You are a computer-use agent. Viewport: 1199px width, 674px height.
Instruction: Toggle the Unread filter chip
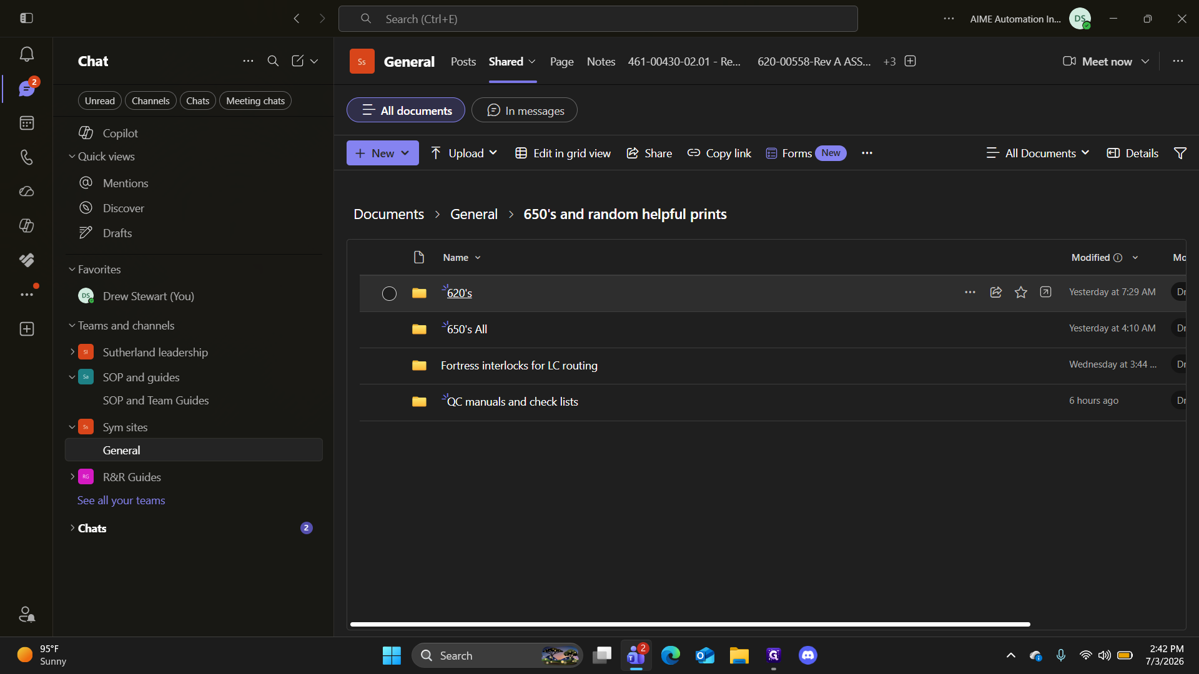click(100, 101)
